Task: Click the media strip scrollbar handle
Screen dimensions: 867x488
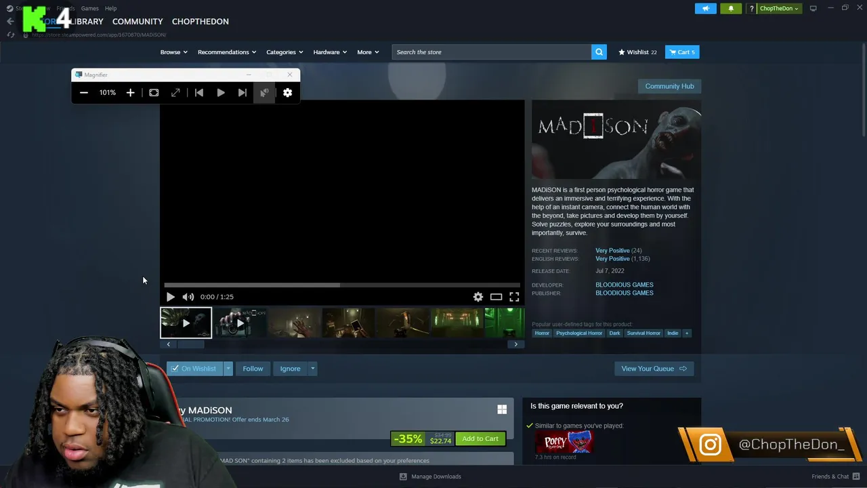Action: [x=190, y=344]
